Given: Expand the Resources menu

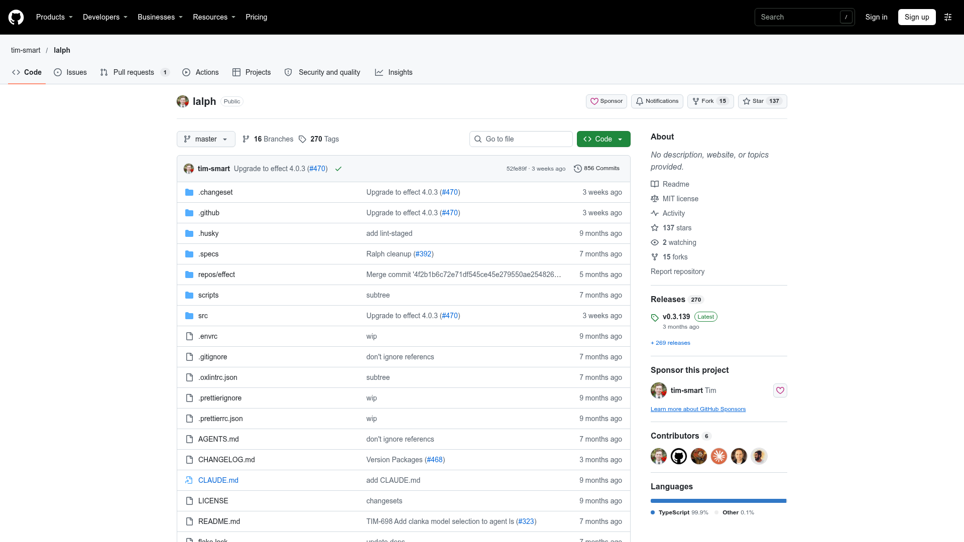Looking at the screenshot, I should click(214, 17).
